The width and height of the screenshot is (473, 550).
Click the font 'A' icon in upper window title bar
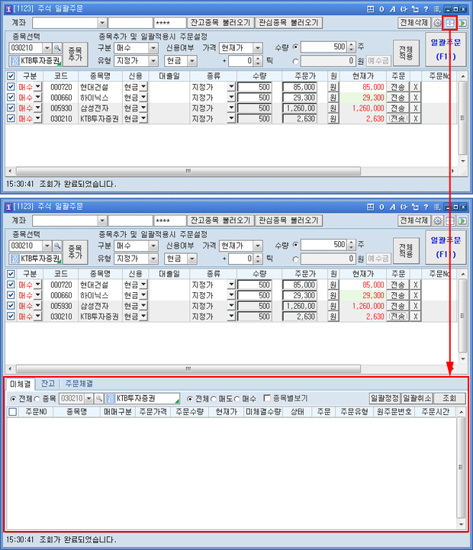coord(391,8)
